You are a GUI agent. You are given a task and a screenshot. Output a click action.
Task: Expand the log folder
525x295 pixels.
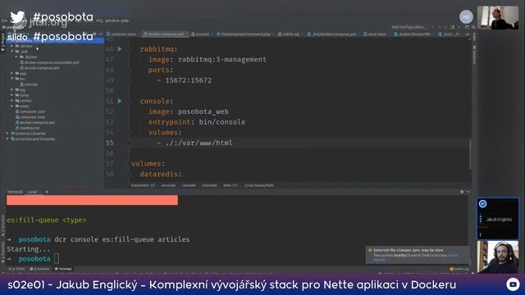click(x=12, y=89)
